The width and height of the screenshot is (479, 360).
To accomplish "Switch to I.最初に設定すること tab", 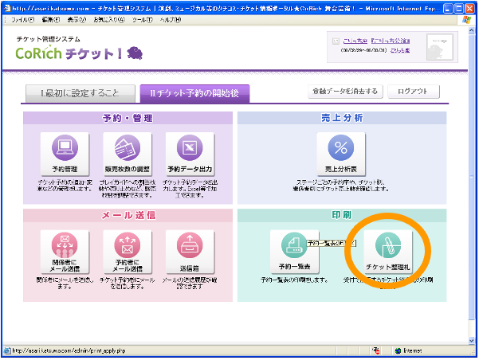I will pyautogui.click(x=78, y=94).
